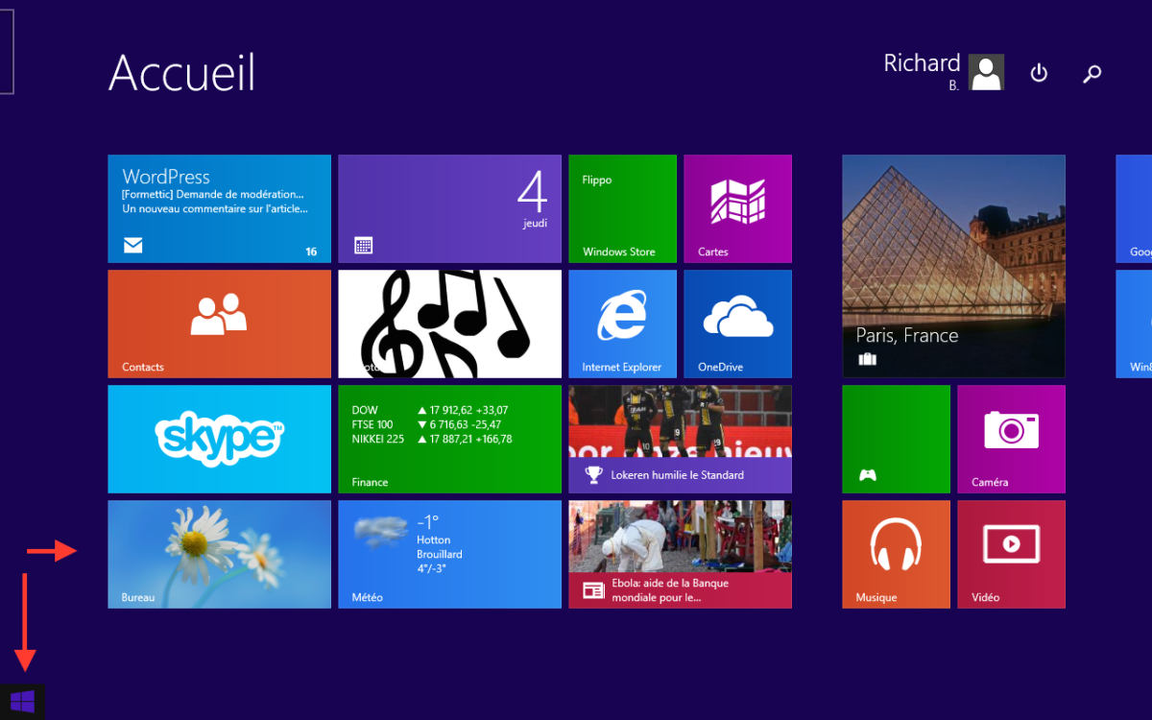Screen dimensions: 1152x720
Task: Open the Ebola news article tile
Action: point(680,554)
